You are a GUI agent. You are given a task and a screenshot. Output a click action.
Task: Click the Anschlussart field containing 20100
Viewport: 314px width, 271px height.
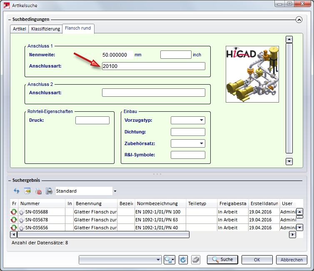point(153,66)
